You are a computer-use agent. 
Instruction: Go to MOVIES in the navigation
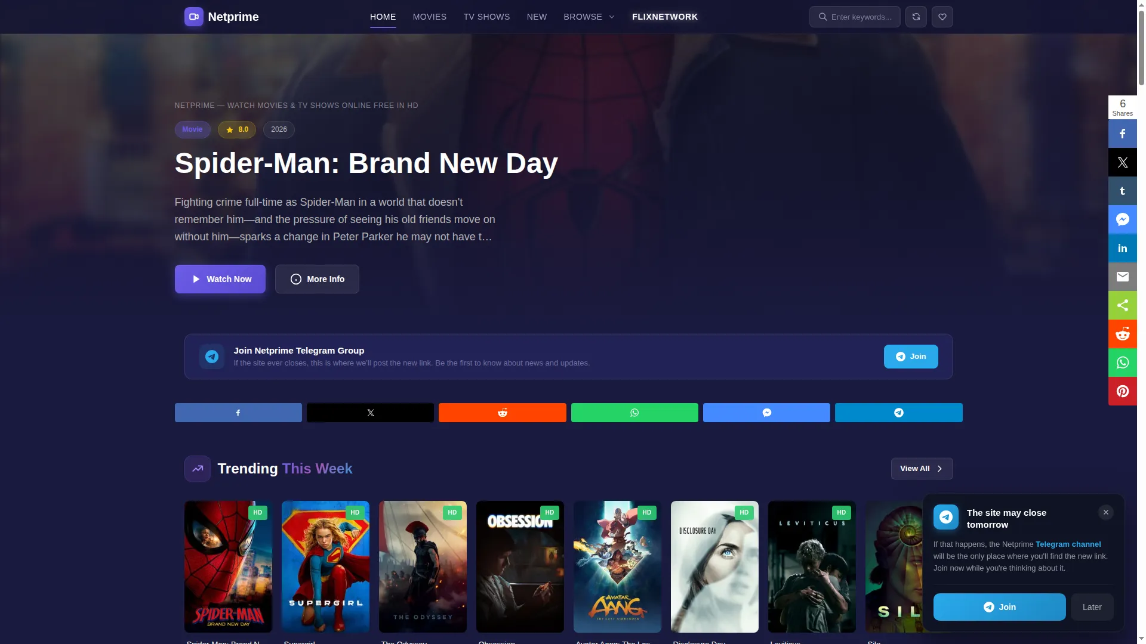click(430, 17)
